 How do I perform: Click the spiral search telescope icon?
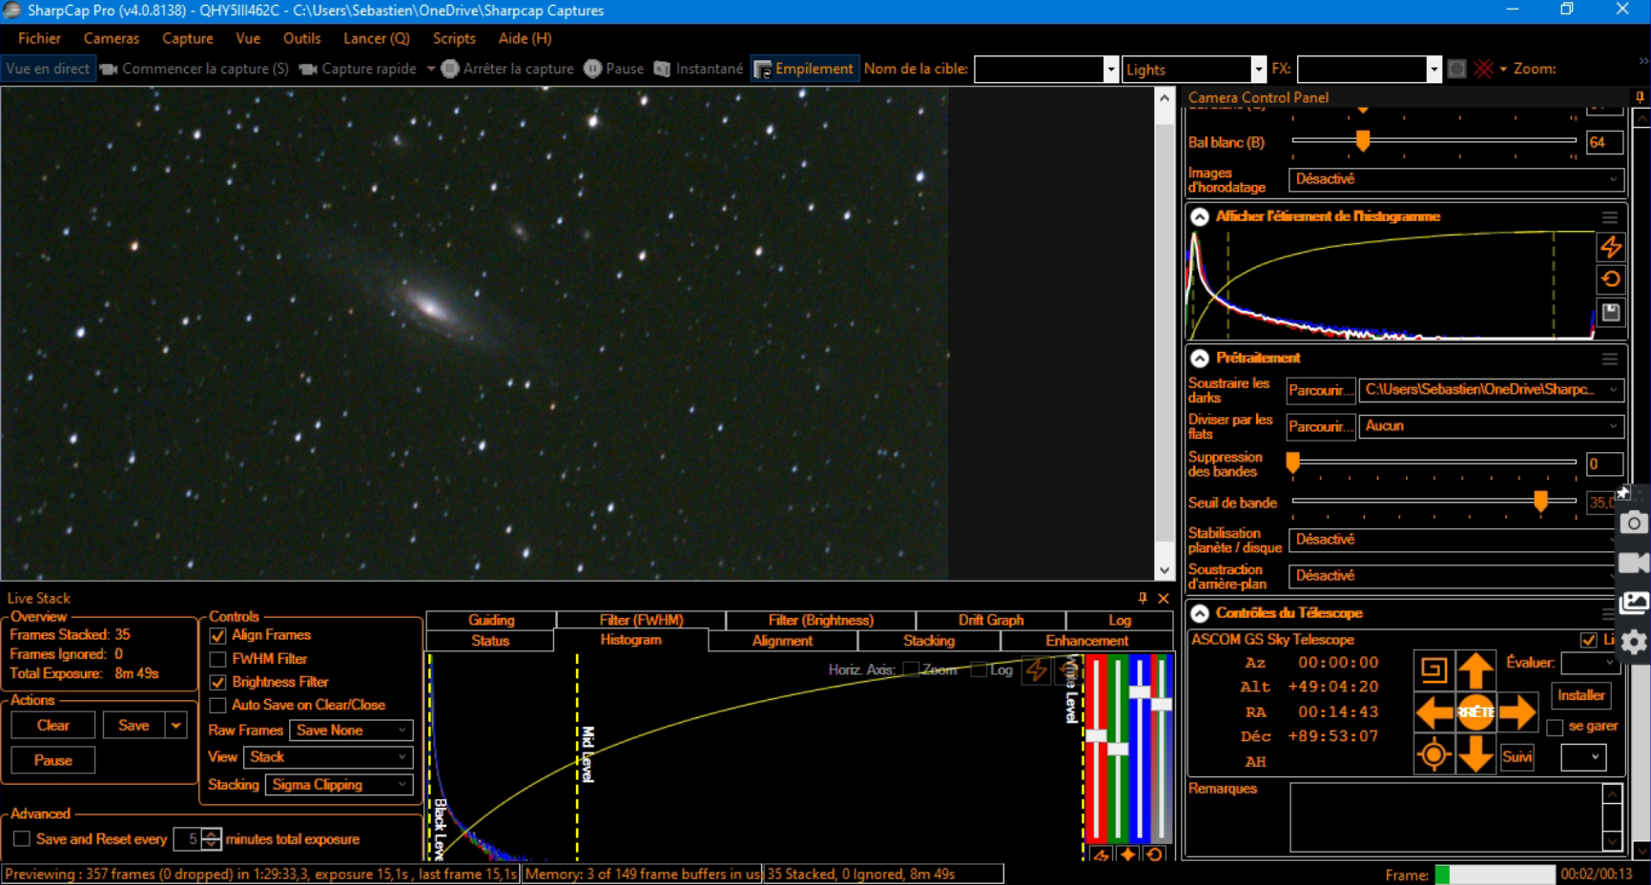[1433, 669]
